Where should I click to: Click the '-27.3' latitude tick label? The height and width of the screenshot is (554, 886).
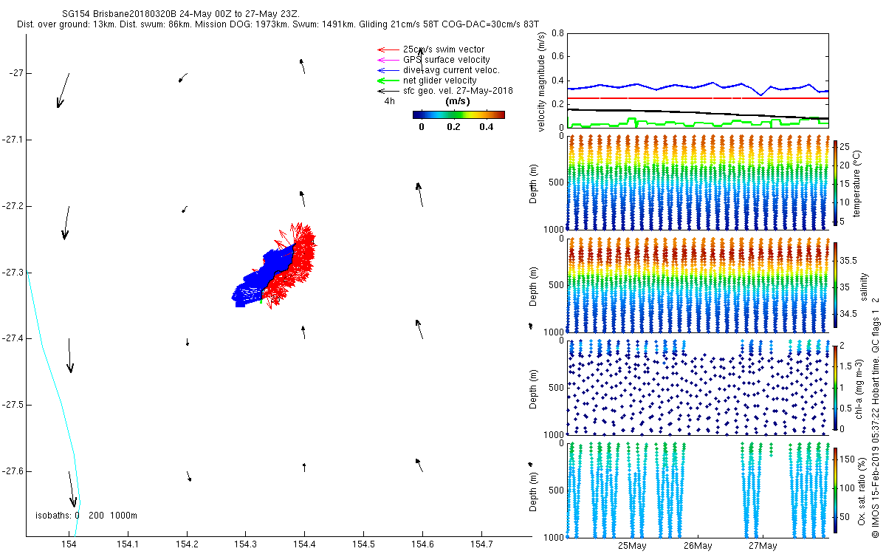click(x=13, y=273)
